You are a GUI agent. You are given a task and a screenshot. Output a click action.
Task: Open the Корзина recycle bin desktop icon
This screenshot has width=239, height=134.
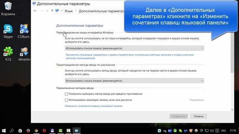[x=8, y=8]
